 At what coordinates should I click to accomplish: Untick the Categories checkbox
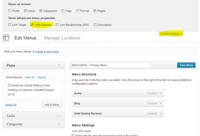[41, 11]
